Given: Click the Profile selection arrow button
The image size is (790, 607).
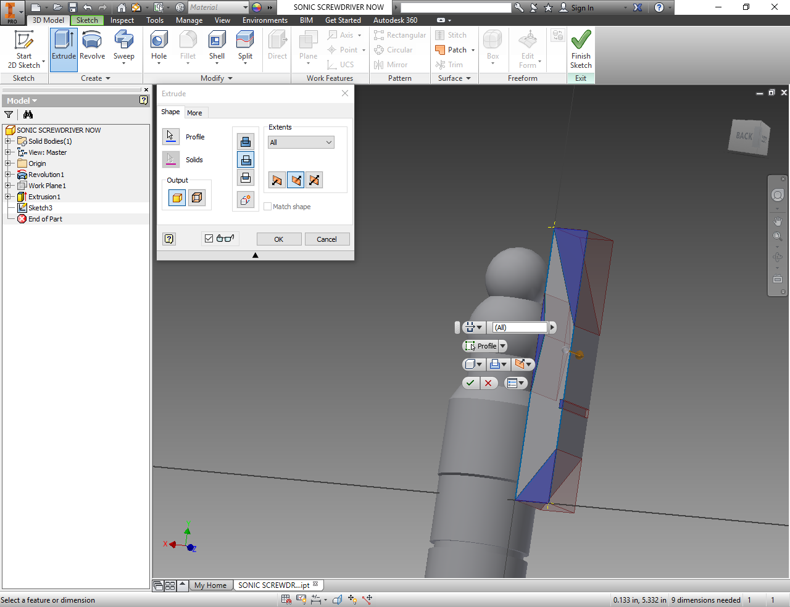Looking at the screenshot, I should point(171,136).
